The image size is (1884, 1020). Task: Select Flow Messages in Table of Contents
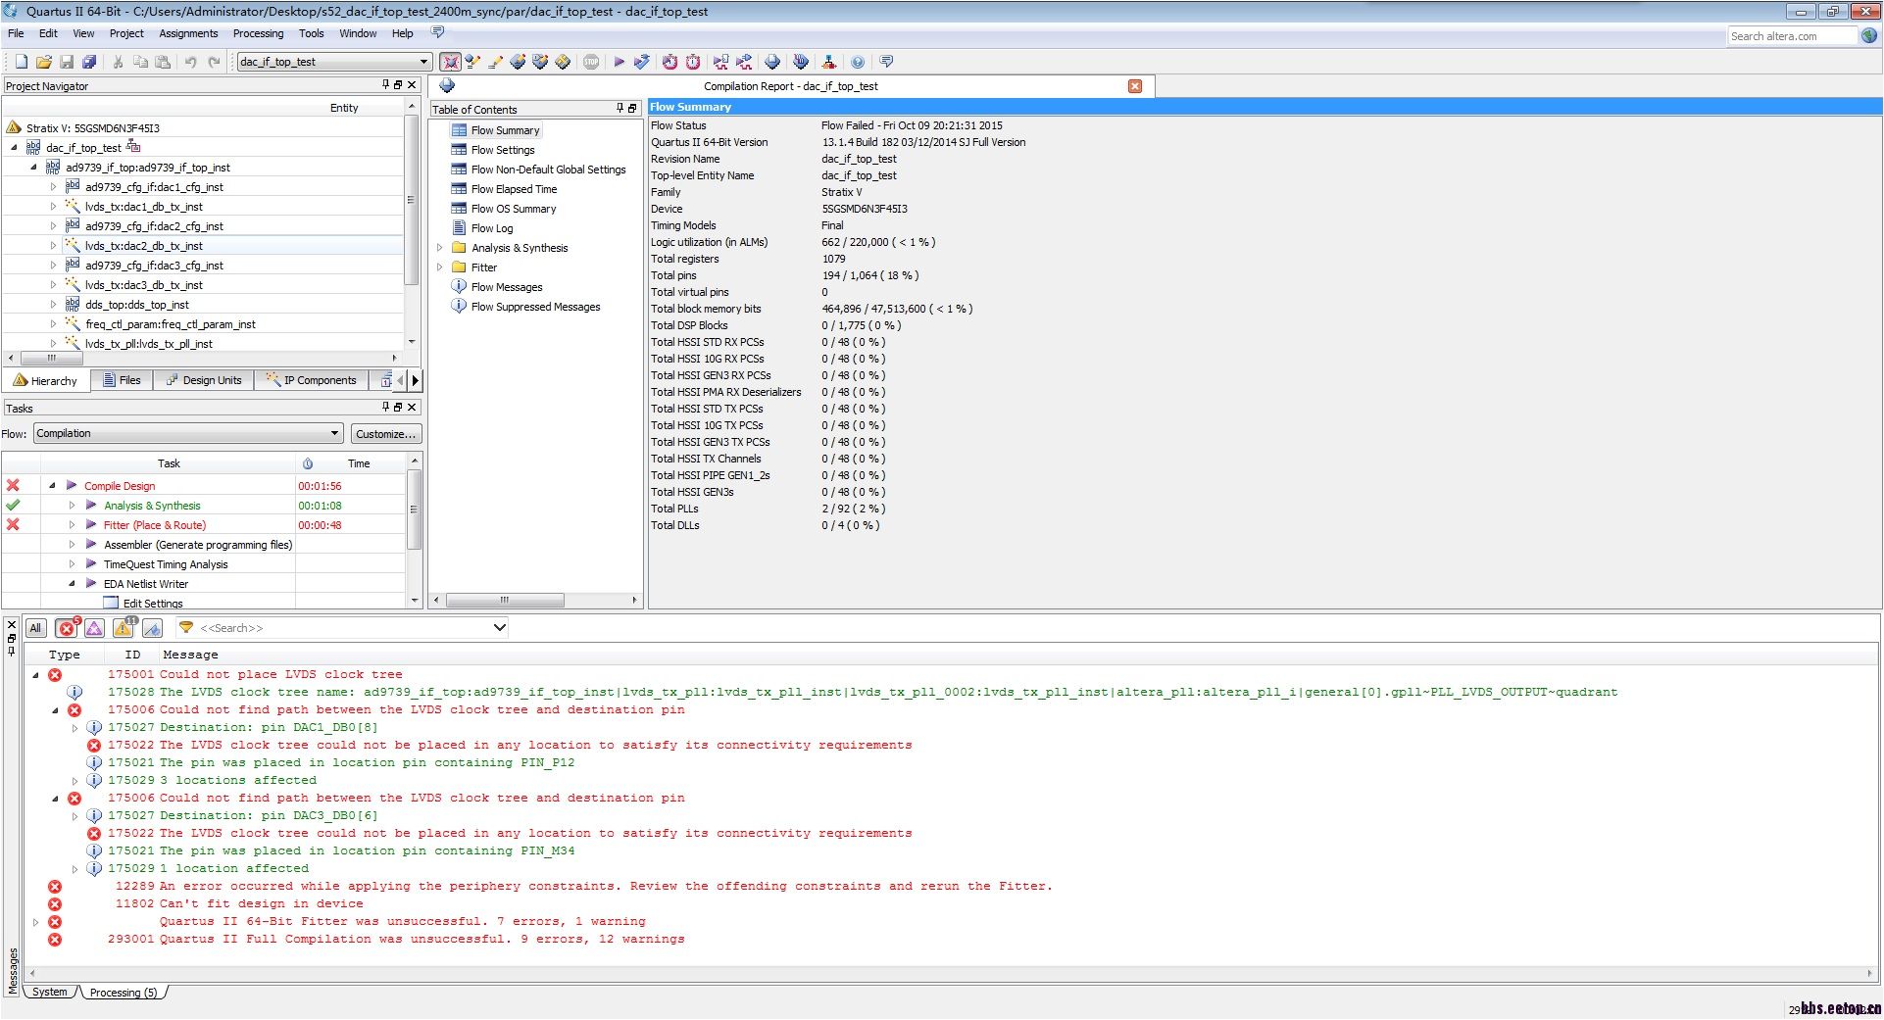[x=506, y=287]
